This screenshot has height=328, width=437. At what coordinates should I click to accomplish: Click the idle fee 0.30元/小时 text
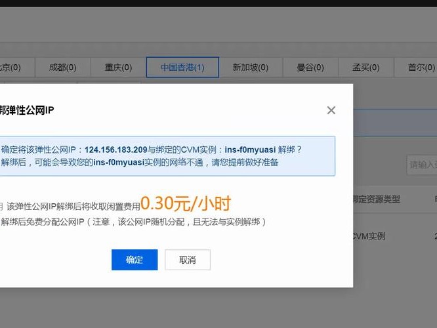pyautogui.click(x=186, y=203)
